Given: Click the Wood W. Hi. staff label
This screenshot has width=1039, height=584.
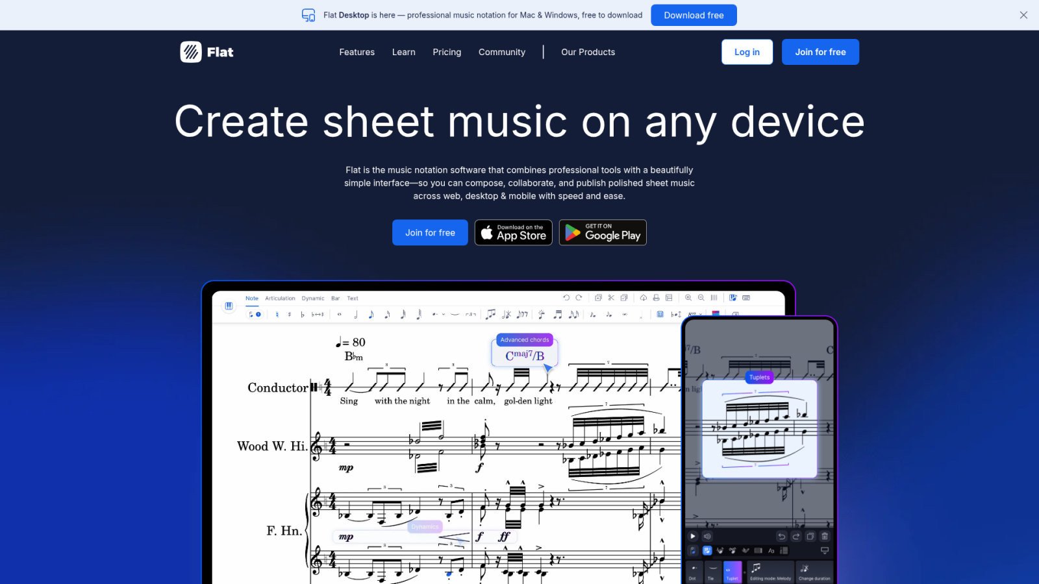Looking at the screenshot, I should pos(272,446).
